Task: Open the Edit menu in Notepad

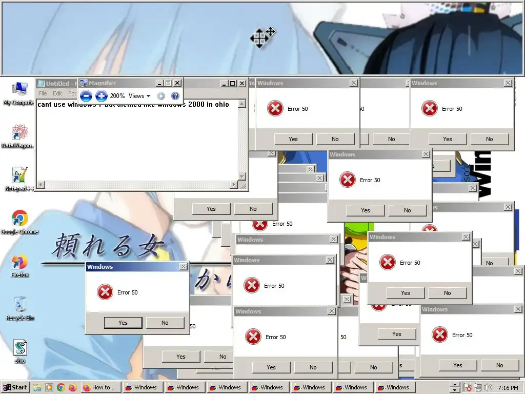Action: 57,93
